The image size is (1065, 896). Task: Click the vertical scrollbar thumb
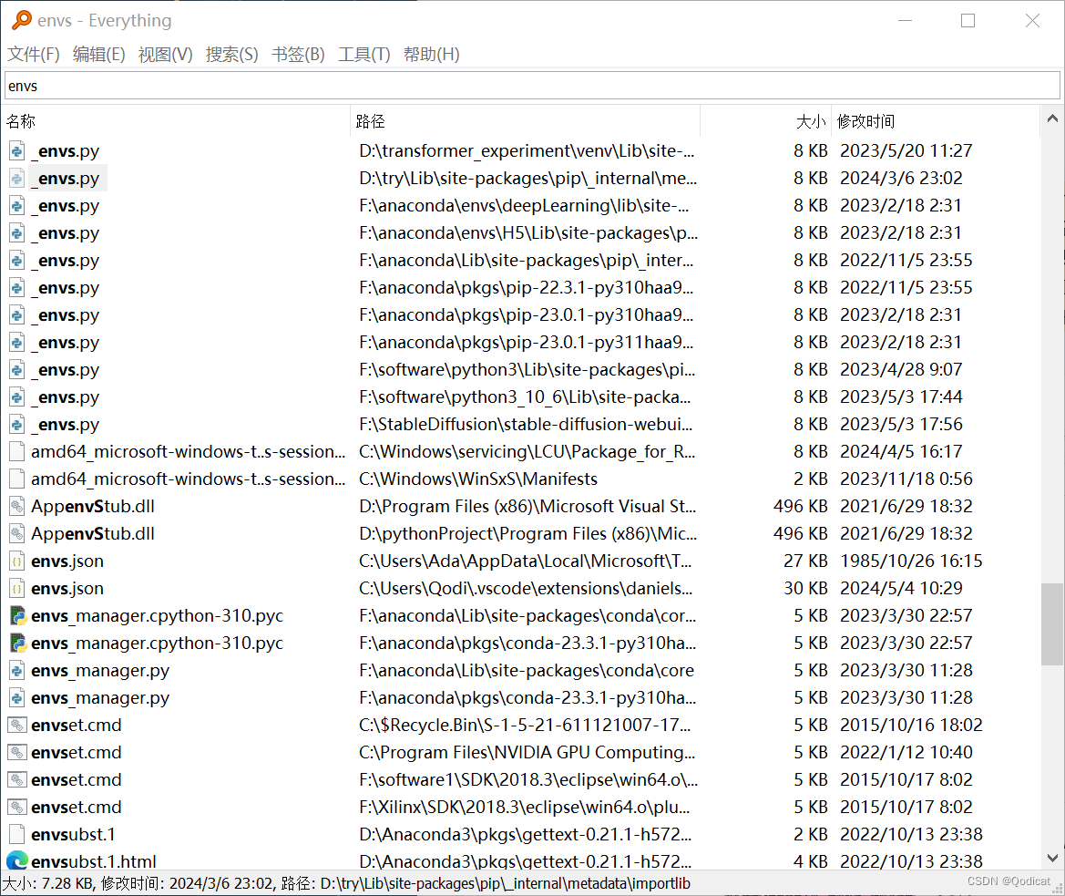pos(1052,623)
